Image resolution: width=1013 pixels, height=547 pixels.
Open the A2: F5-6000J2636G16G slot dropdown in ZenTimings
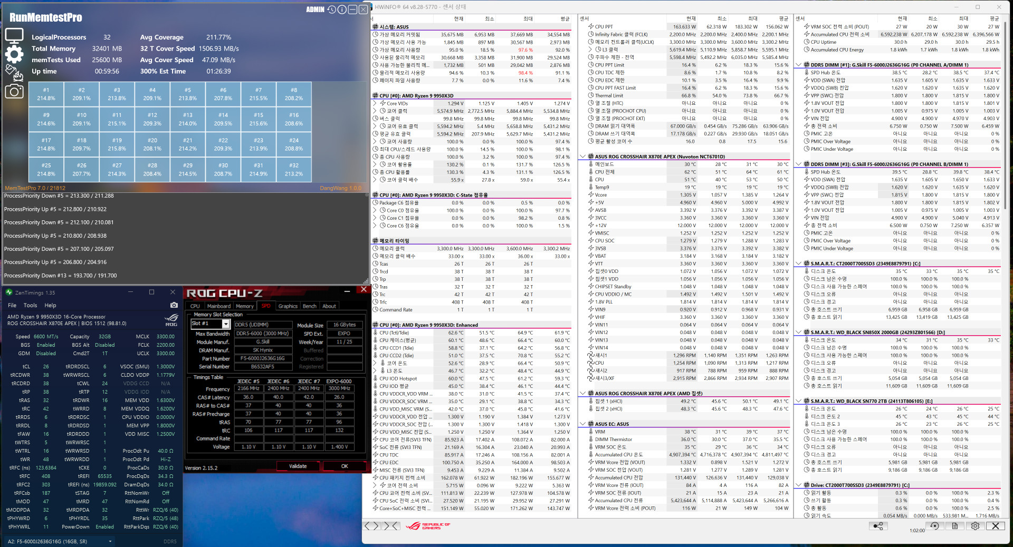(x=110, y=541)
